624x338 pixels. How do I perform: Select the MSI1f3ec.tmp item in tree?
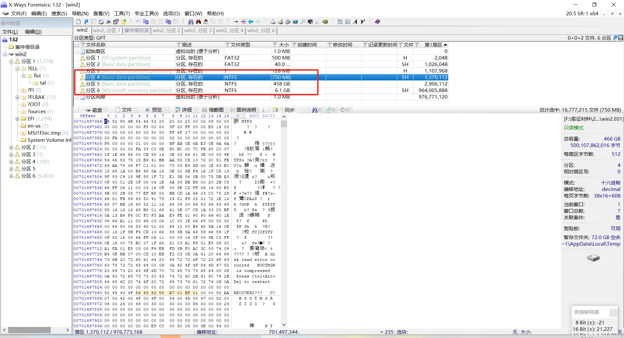tap(44, 133)
